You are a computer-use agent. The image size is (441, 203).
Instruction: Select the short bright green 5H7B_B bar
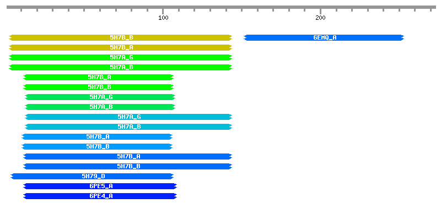coord(99,87)
